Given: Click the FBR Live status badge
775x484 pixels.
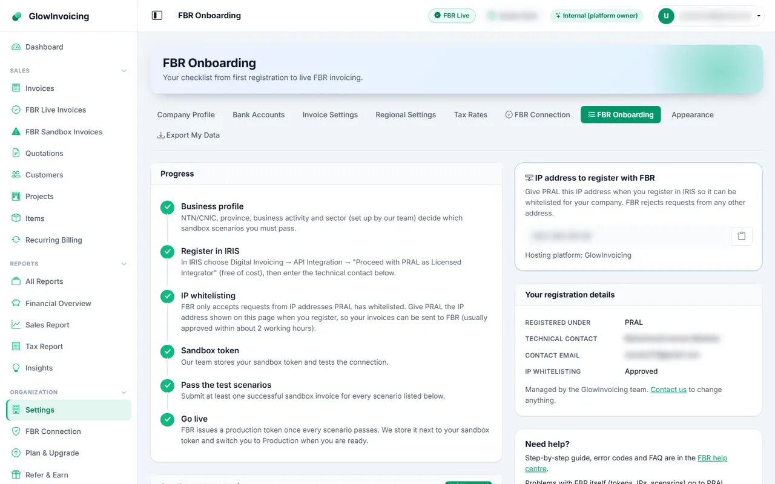Looking at the screenshot, I should [x=452, y=16].
